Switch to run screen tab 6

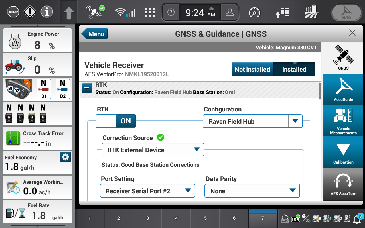point(234,218)
